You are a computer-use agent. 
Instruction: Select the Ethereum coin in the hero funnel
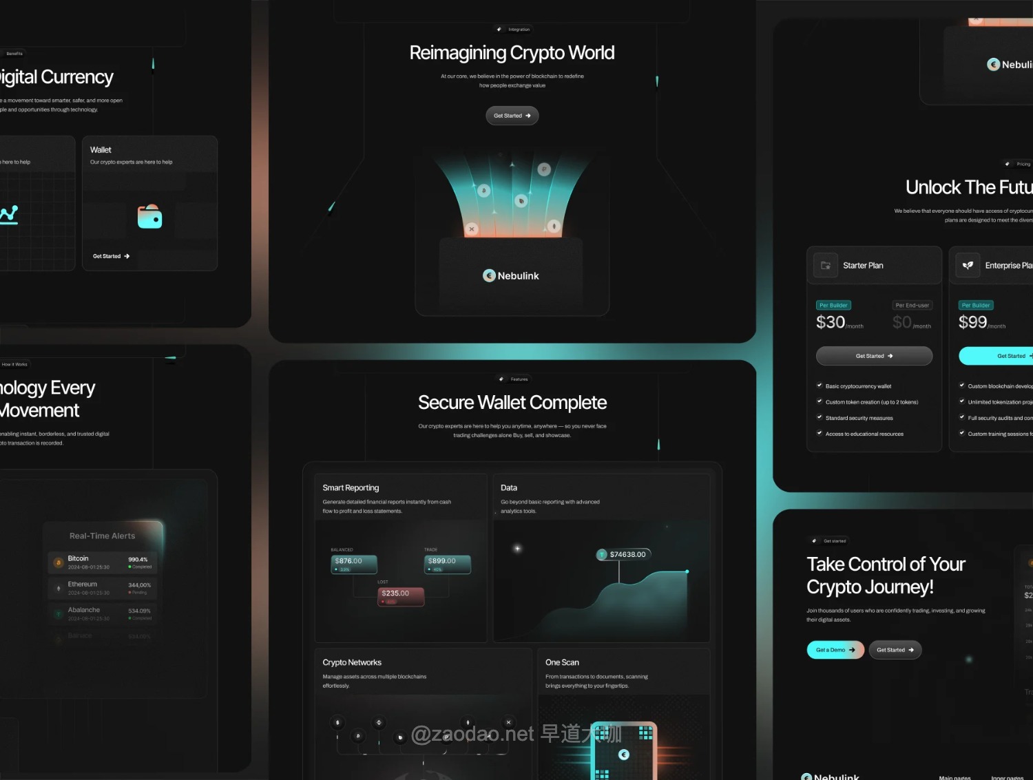(x=554, y=226)
